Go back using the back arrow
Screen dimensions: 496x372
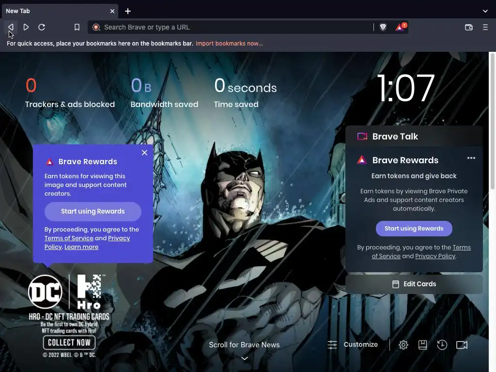(11, 27)
